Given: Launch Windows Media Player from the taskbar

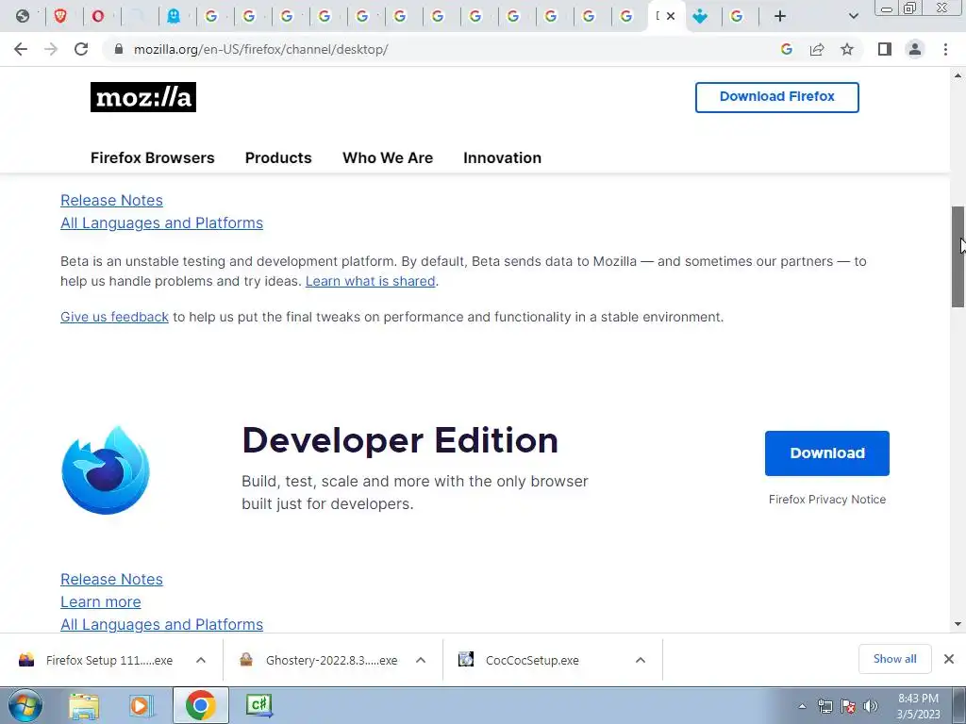Looking at the screenshot, I should click(142, 705).
